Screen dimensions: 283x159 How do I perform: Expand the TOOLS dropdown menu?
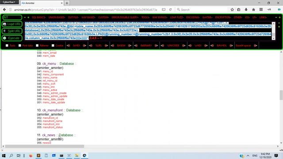click(145, 17)
